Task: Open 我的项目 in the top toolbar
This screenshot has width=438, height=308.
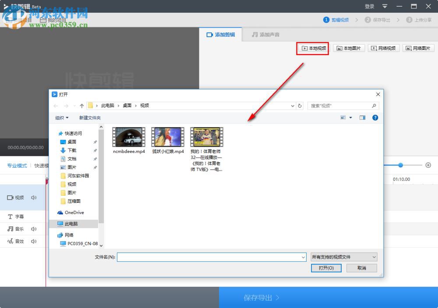Action: [x=53, y=20]
